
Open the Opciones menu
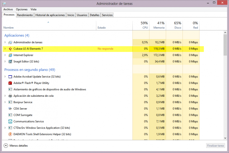point(22,9)
